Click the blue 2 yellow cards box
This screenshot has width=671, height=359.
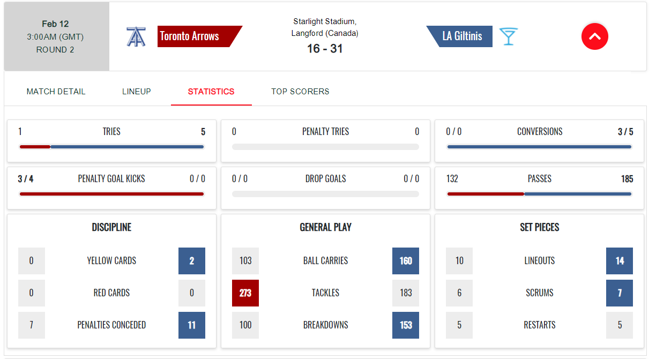click(x=192, y=261)
